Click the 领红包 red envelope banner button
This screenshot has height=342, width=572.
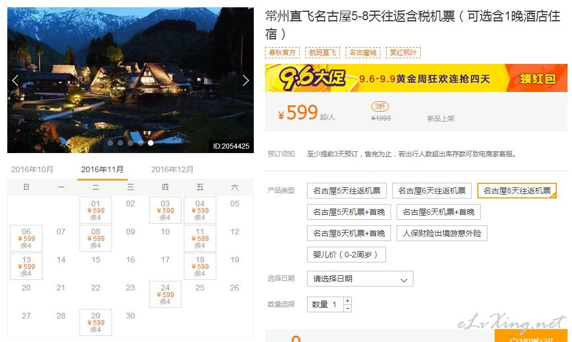tap(538, 78)
